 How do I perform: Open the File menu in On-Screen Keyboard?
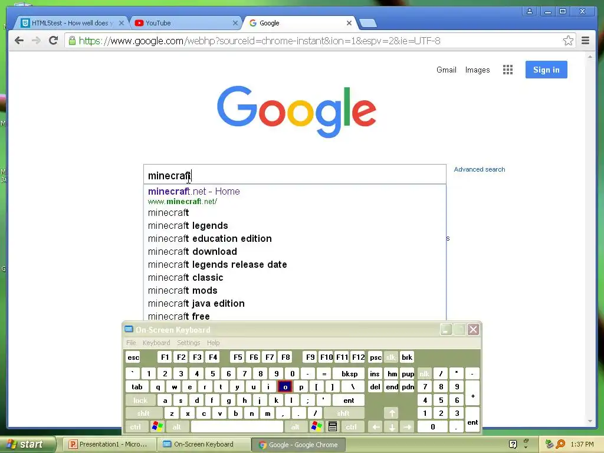(x=131, y=343)
